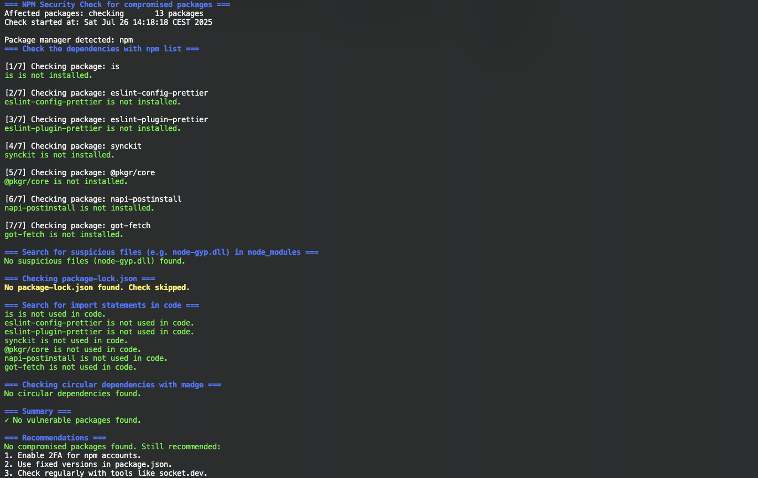Click the 'Search for suspicious files' section header
Viewport: 758px width, 478px height.
161,252
